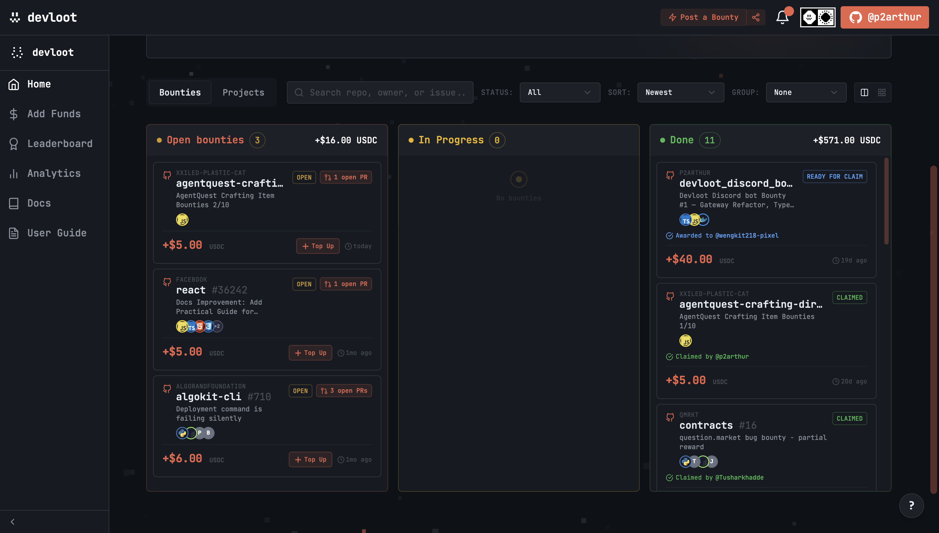Click Top Up on react #36242 card
Viewport: 939px width, 533px height.
pos(310,353)
